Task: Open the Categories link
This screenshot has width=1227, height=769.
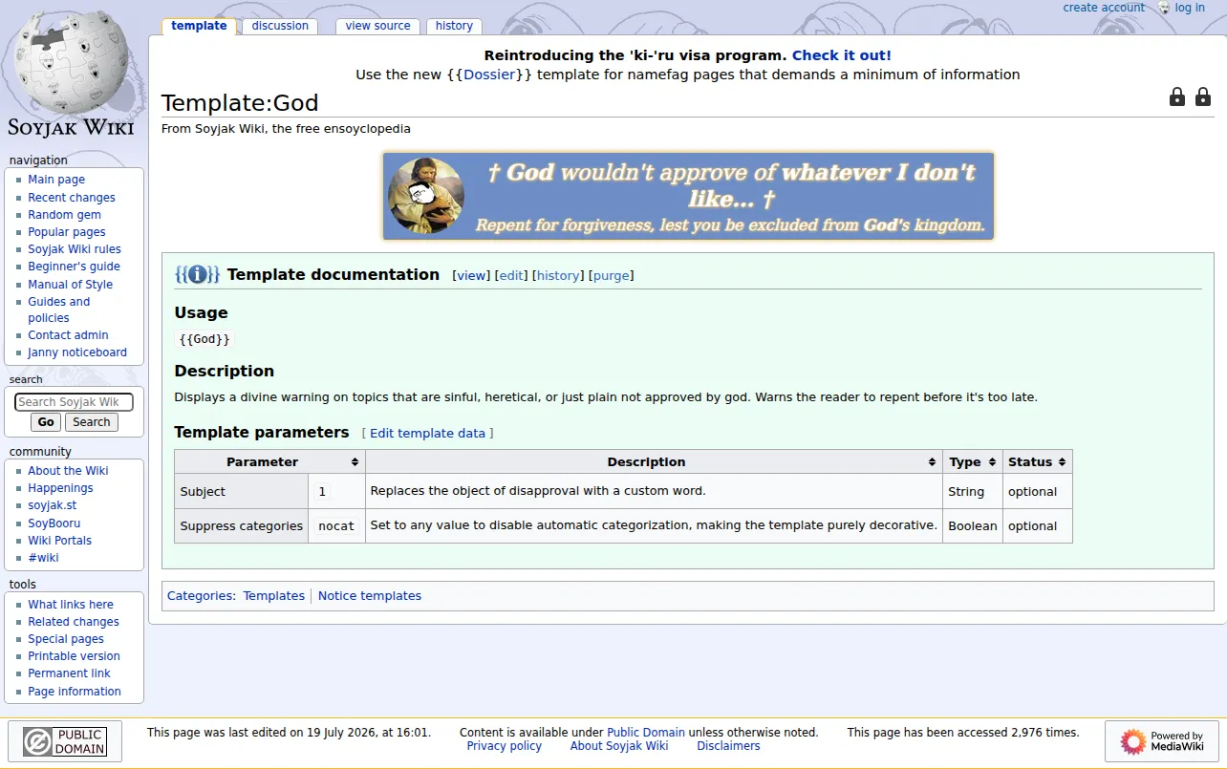Action: (200, 596)
